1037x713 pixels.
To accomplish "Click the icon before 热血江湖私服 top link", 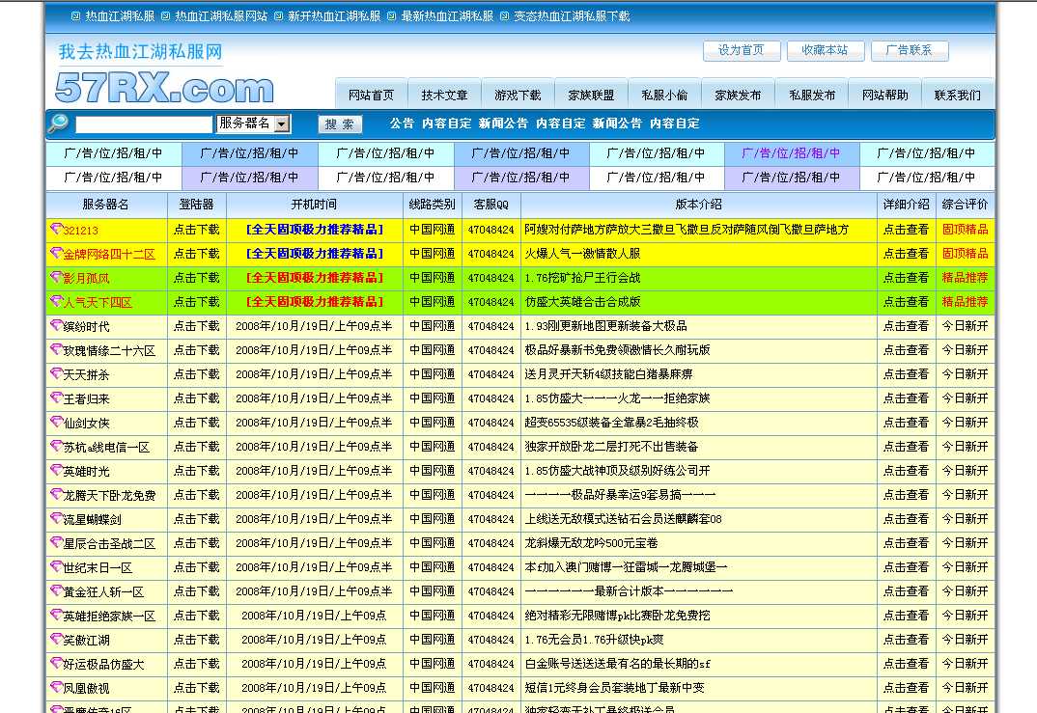I will tap(76, 15).
